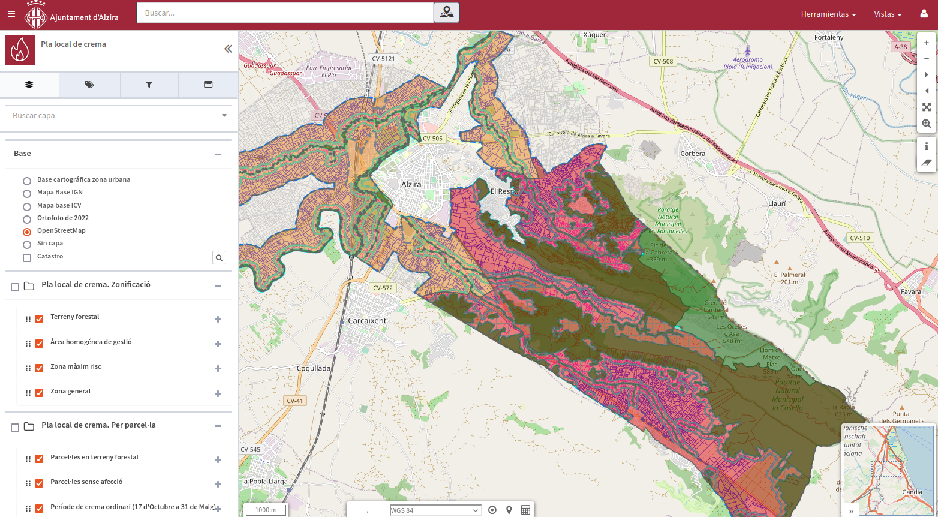This screenshot has height=517, width=938.
Task: Open the Herramientas dropdown menu
Action: [x=828, y=14]
